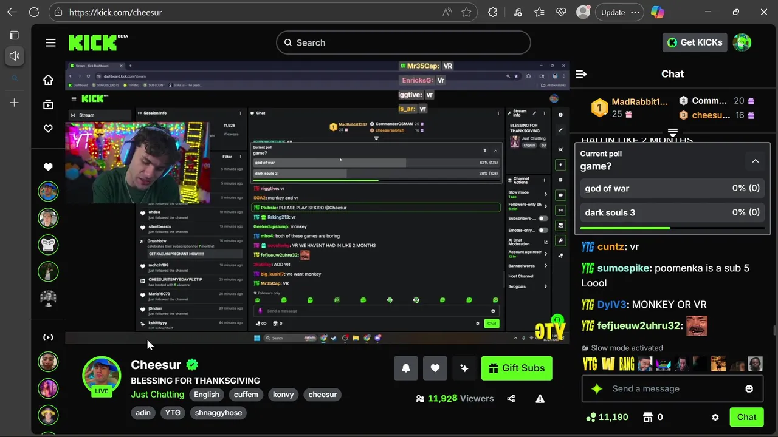Click the chat scrollbar thumb
Image resolution: width=778 pixels, height=437 pixels.
pyautogui.click(x=774, y=331)
